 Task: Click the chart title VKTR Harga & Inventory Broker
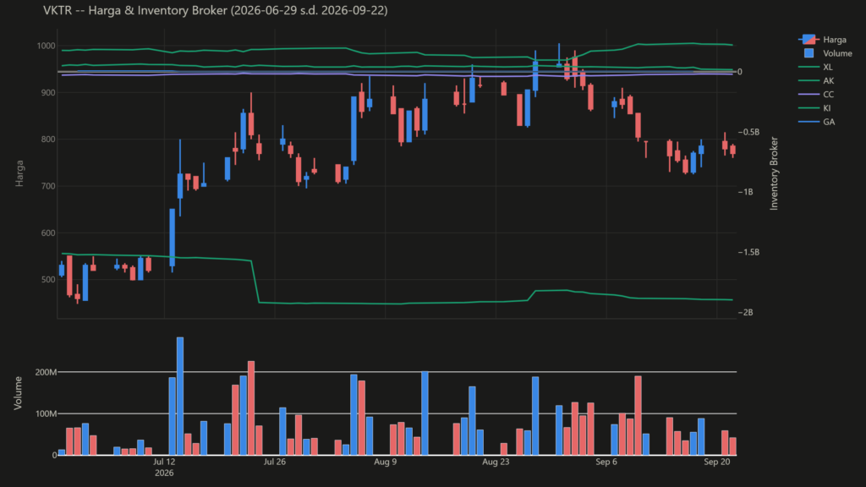point(216,10)
